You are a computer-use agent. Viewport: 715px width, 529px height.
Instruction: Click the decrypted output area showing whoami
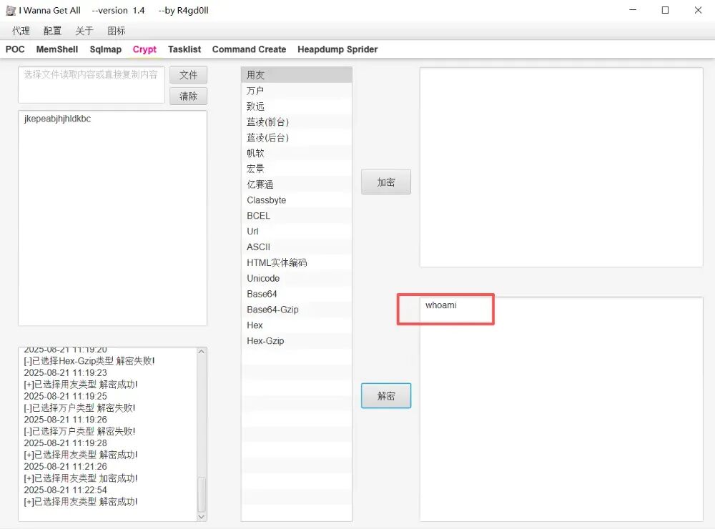tap(561, 407)
